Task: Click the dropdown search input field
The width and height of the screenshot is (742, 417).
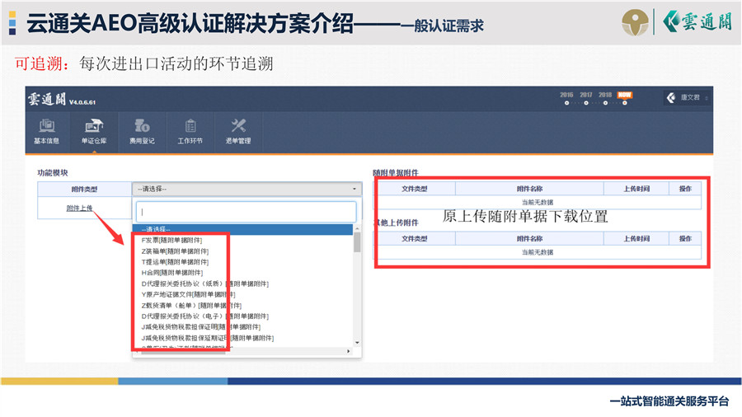Action: coord(246,212)
